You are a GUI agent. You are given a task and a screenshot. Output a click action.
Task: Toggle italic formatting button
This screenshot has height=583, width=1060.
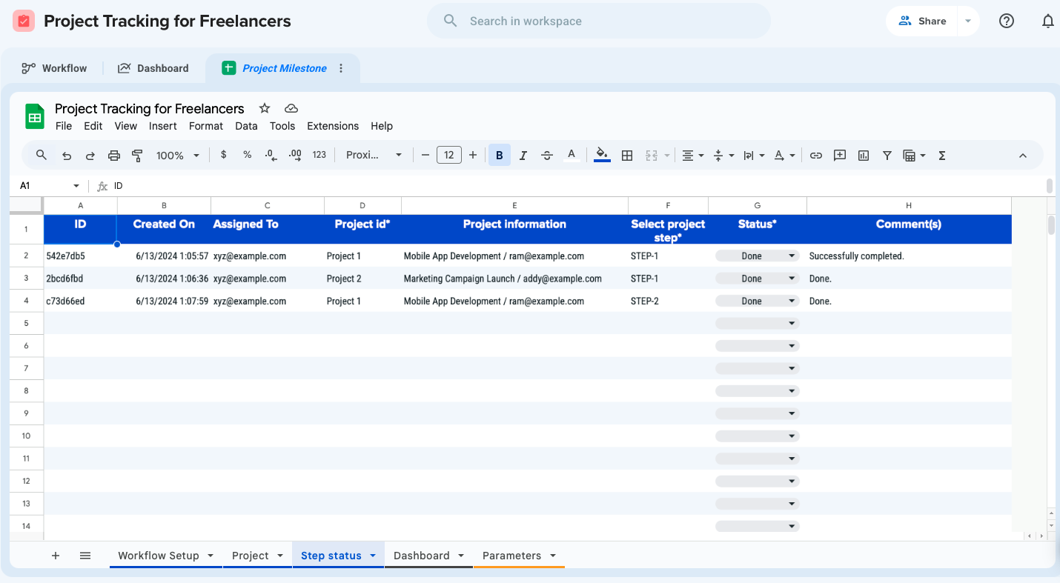click(523, 156)
